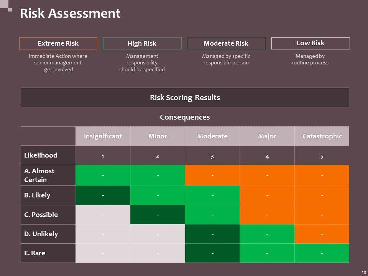Click dark green cell for Likely, Insignificant

click(103, 195)
